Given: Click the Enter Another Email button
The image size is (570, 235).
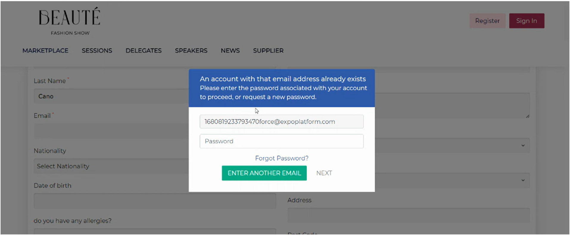Looking at the screenshot, I should coord(264,173).
